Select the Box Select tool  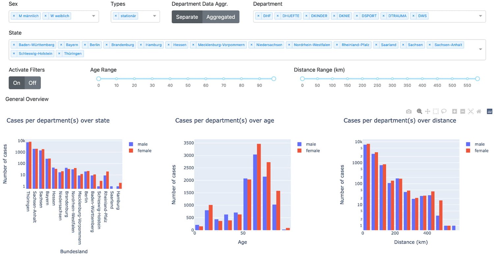pyautogui.click(x=436, y=111)
